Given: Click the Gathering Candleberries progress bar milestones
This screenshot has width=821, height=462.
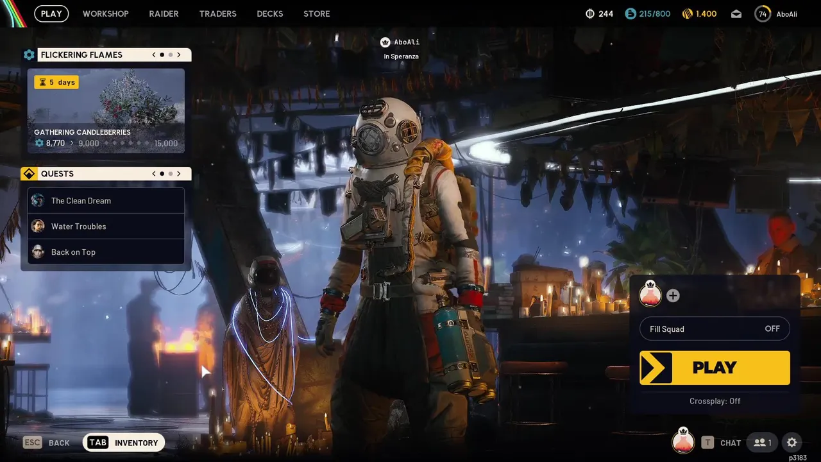Looking at the screenshot, I should 127,143.
